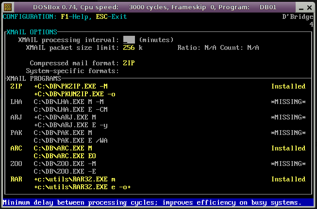This screenshot has width=317, height=209.
Task: Click the PKUNZIP.EXE -o extract command
Action: [74, 94]
